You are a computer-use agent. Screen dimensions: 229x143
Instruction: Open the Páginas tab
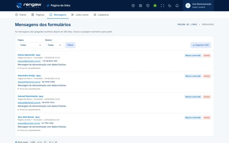pyautogui.click(x=38, y=15)
